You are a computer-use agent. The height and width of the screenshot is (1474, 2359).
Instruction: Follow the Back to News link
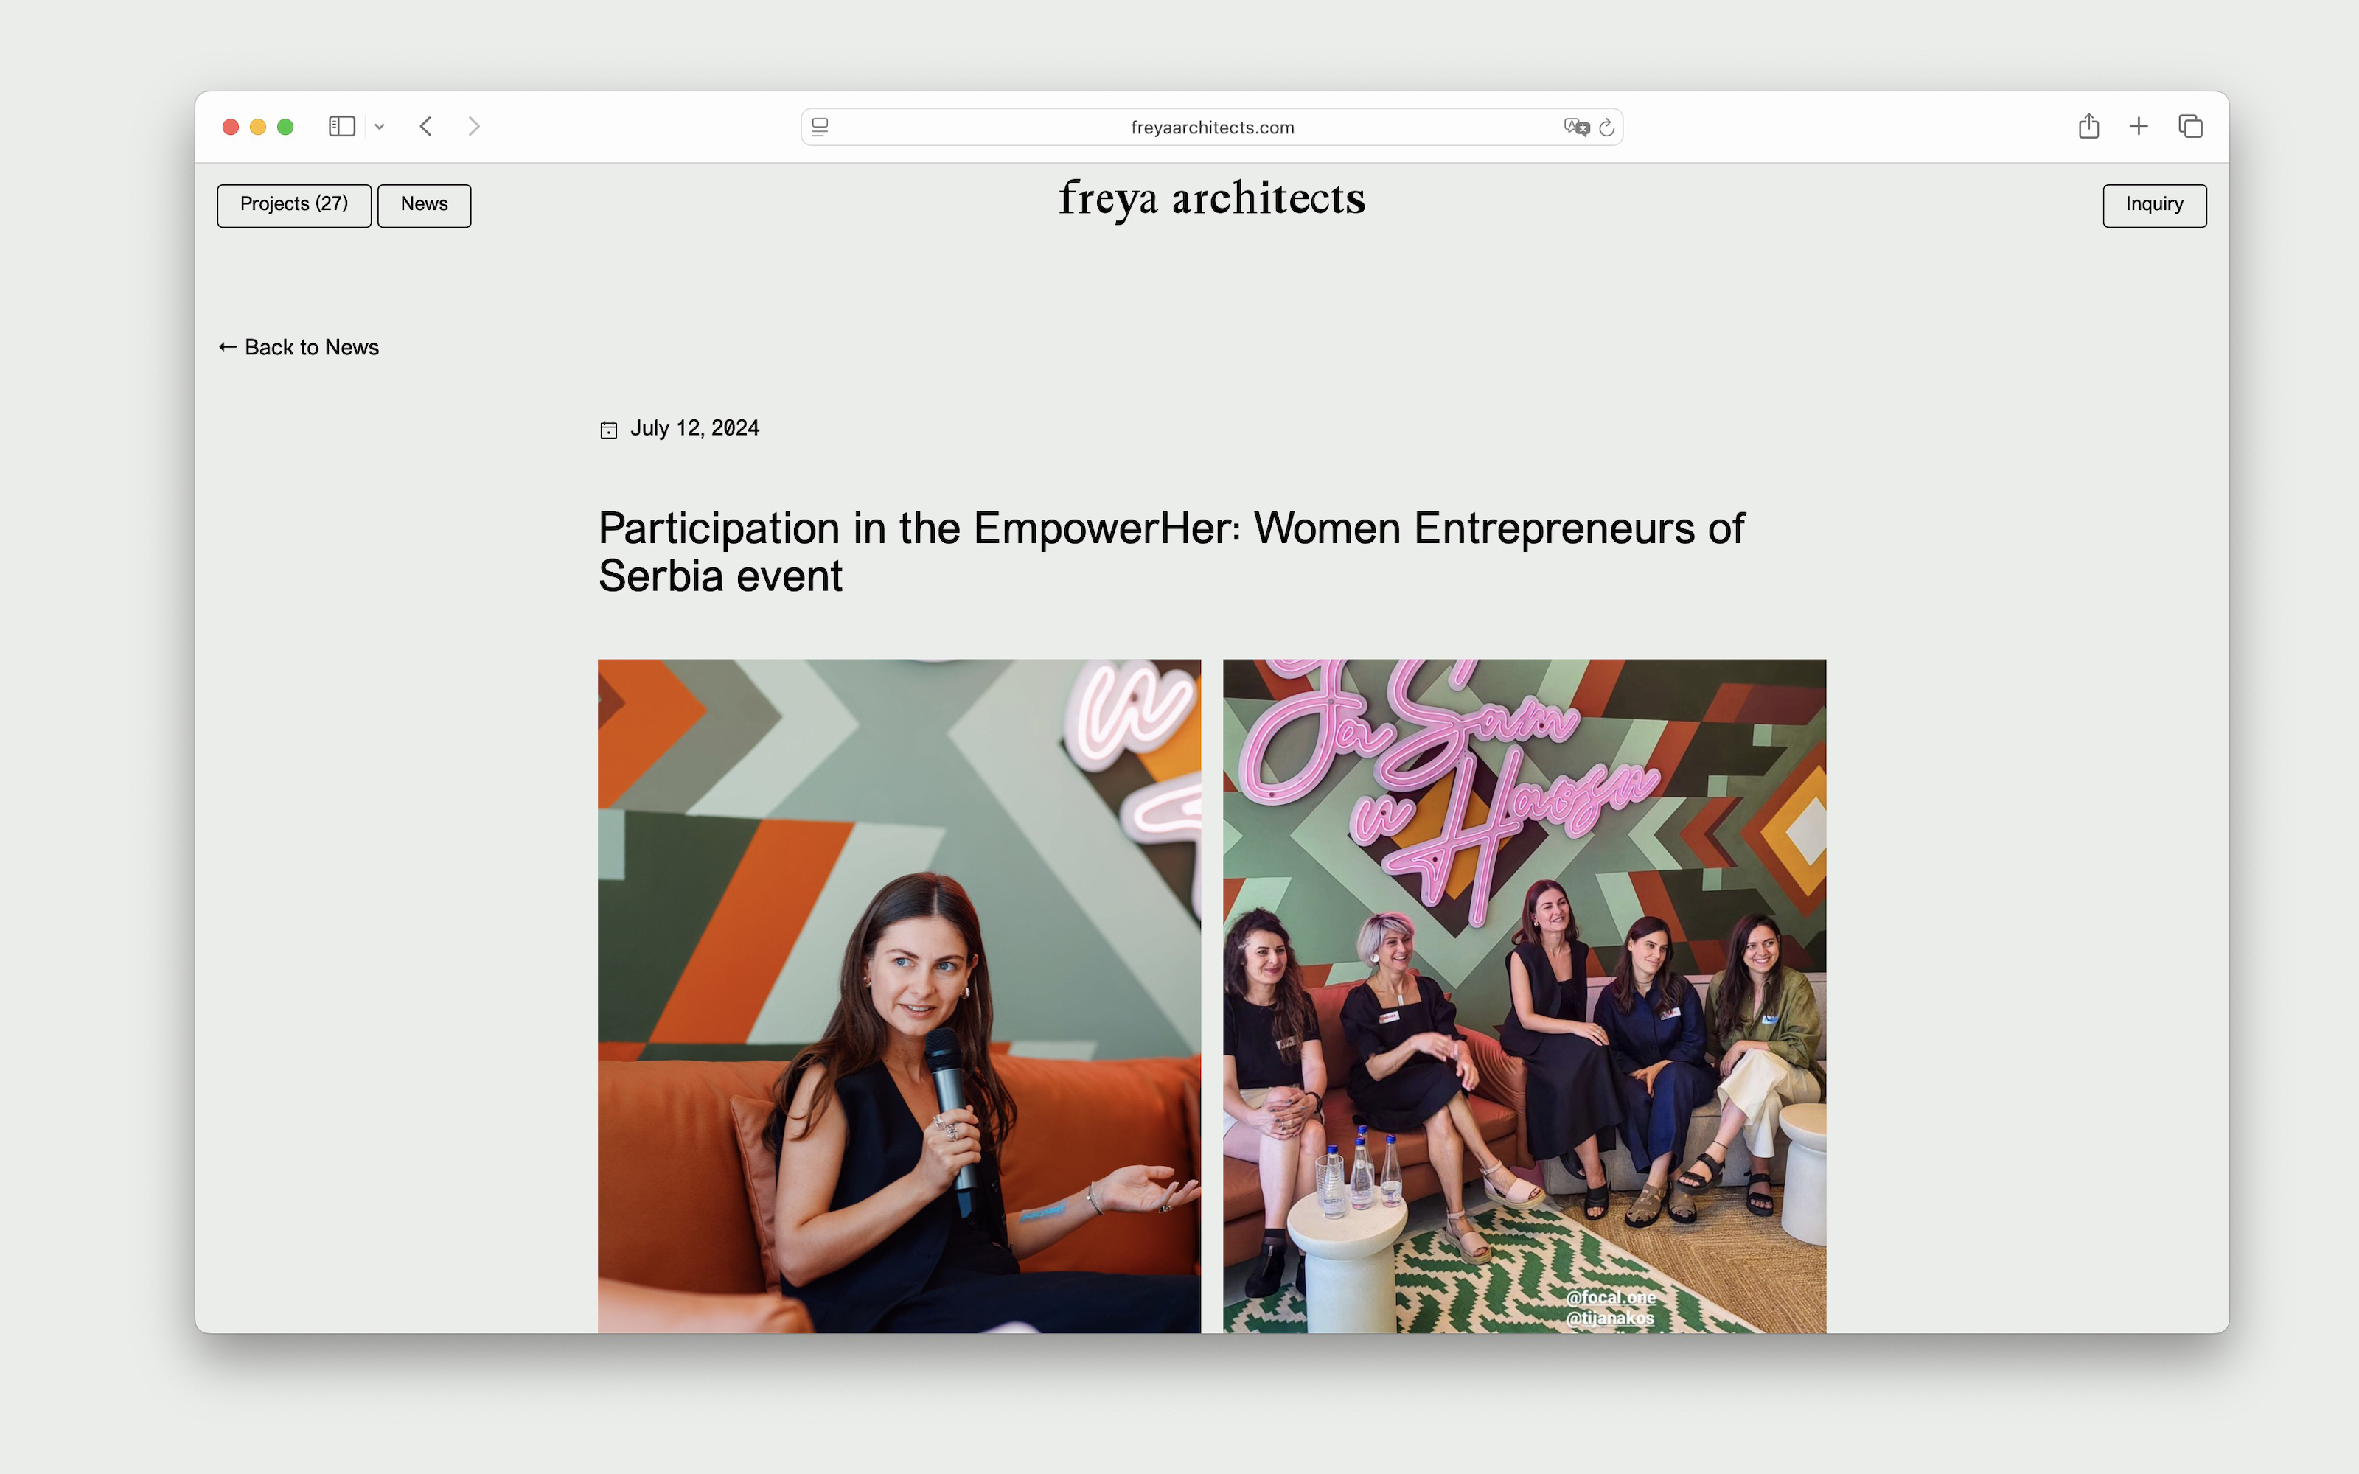pos(299,348)
